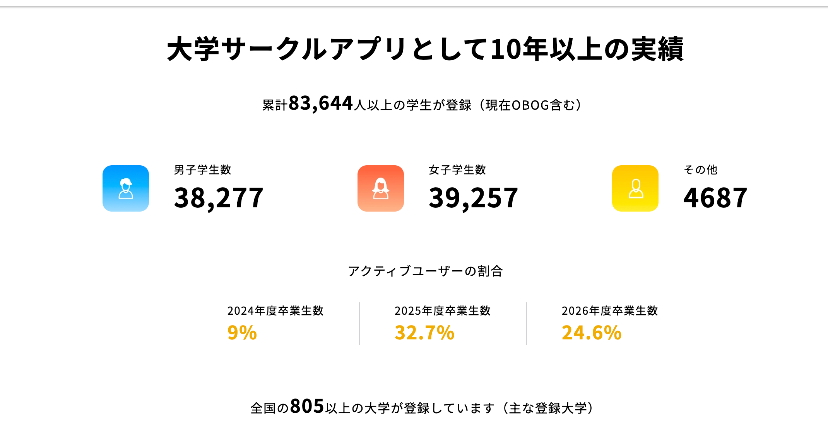Click the 女子学生数 label
The height and width of the screenshot is (434, 828).
click(x=457, y=170)
